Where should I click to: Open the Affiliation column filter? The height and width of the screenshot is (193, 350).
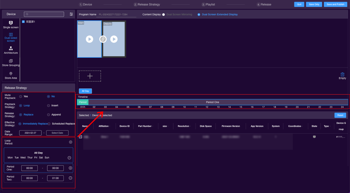coord(110,126)
